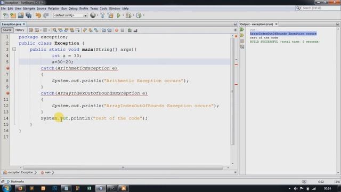The image size is (341, 192).
Task: Click the Start Macro Recording red icon
Action: (x=117, y=30)
